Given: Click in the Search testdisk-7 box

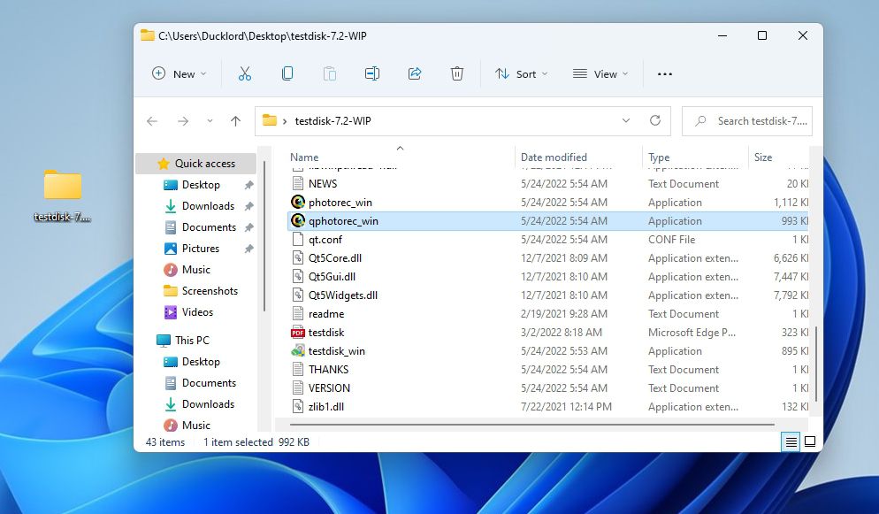Looking at the screenshot, I should pos(746,121).
